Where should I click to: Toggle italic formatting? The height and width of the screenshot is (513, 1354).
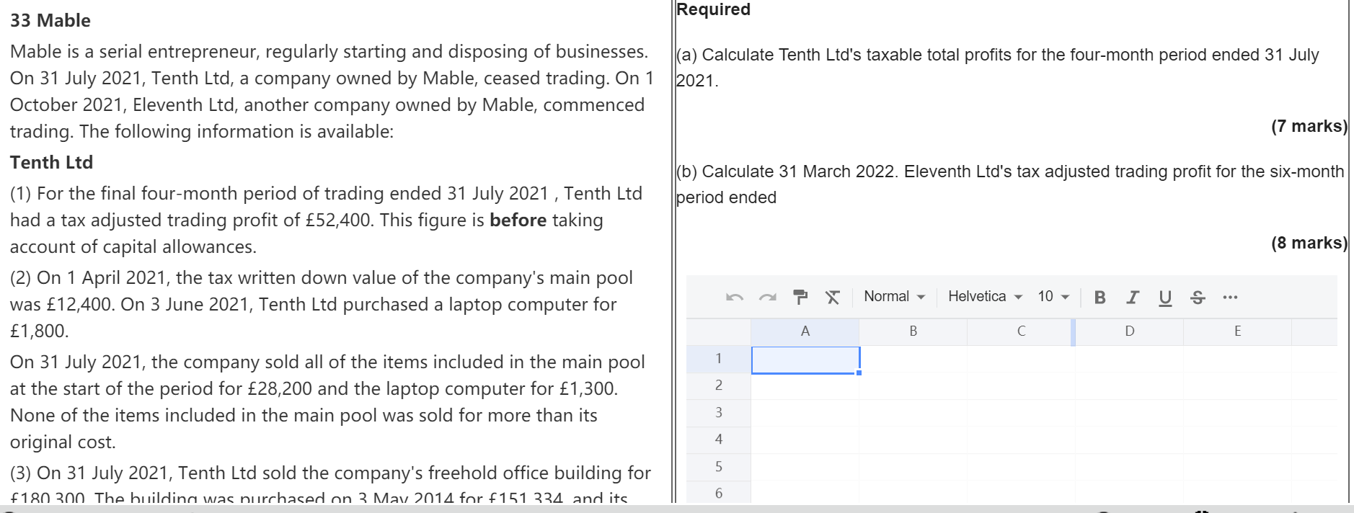(x=1133, y=297)
